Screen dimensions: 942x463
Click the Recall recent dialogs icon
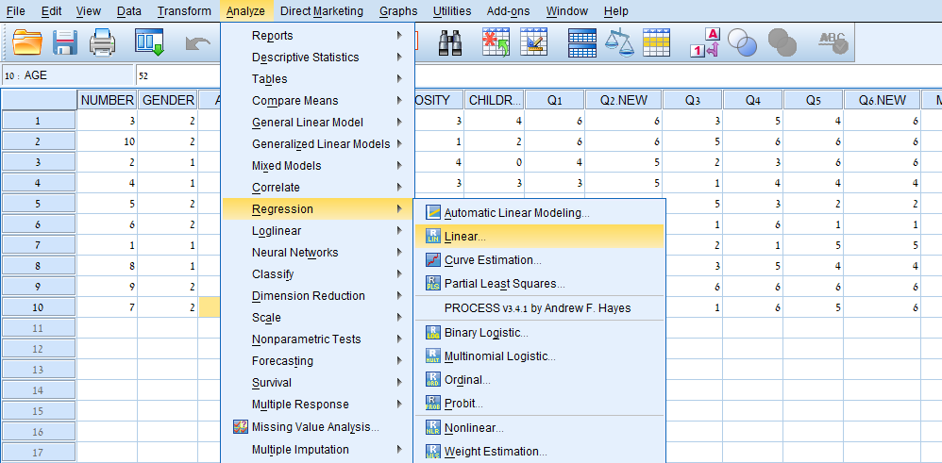[149, 42]
